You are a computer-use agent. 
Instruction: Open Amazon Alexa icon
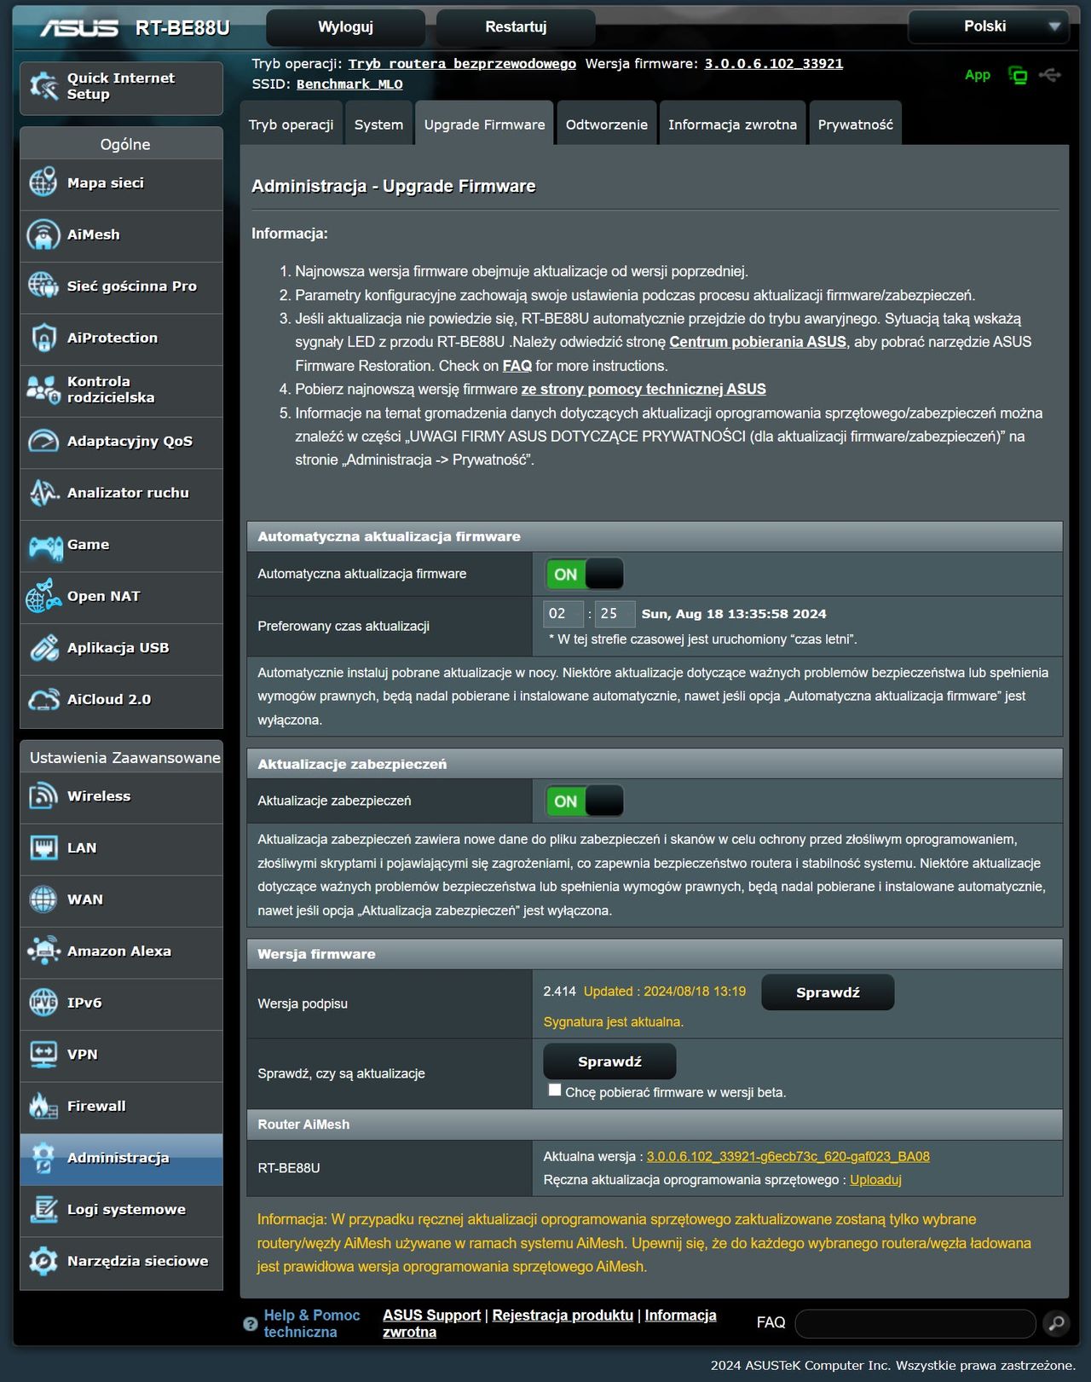43,951
